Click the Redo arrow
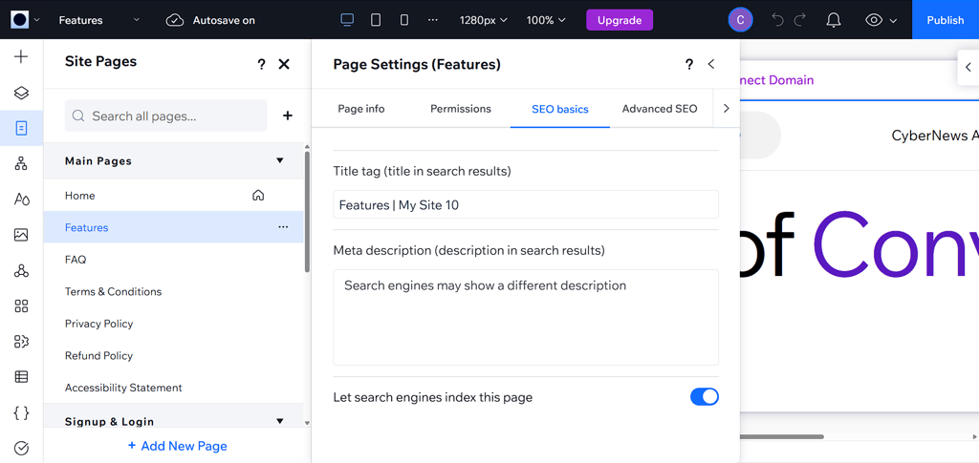Viewport: 979px width, 463px height. [800, 20]
